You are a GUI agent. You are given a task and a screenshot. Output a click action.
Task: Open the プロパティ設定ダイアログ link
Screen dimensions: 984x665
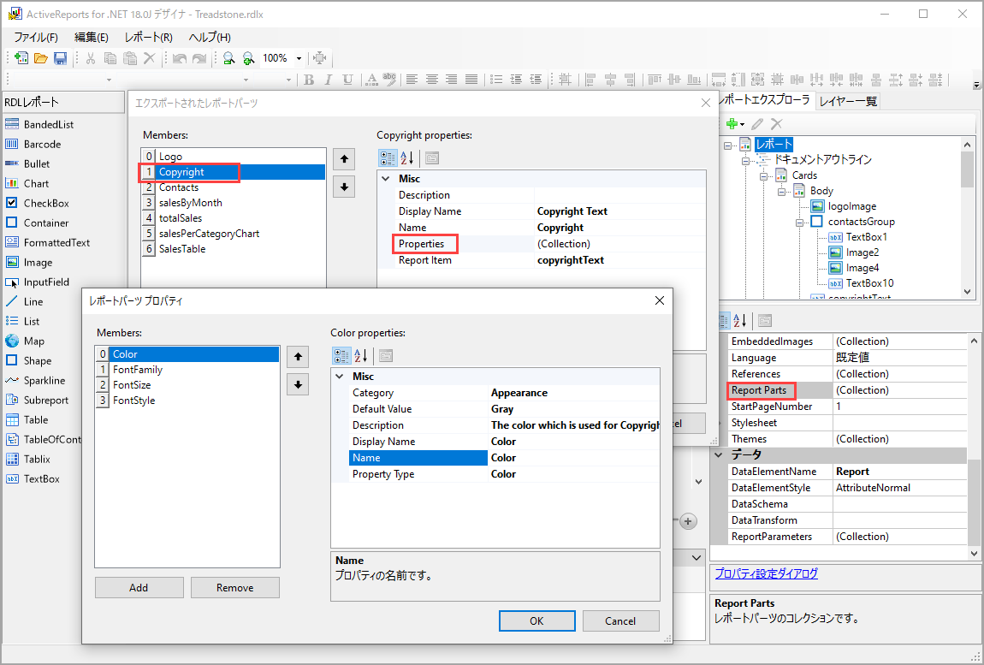point(767,573)
